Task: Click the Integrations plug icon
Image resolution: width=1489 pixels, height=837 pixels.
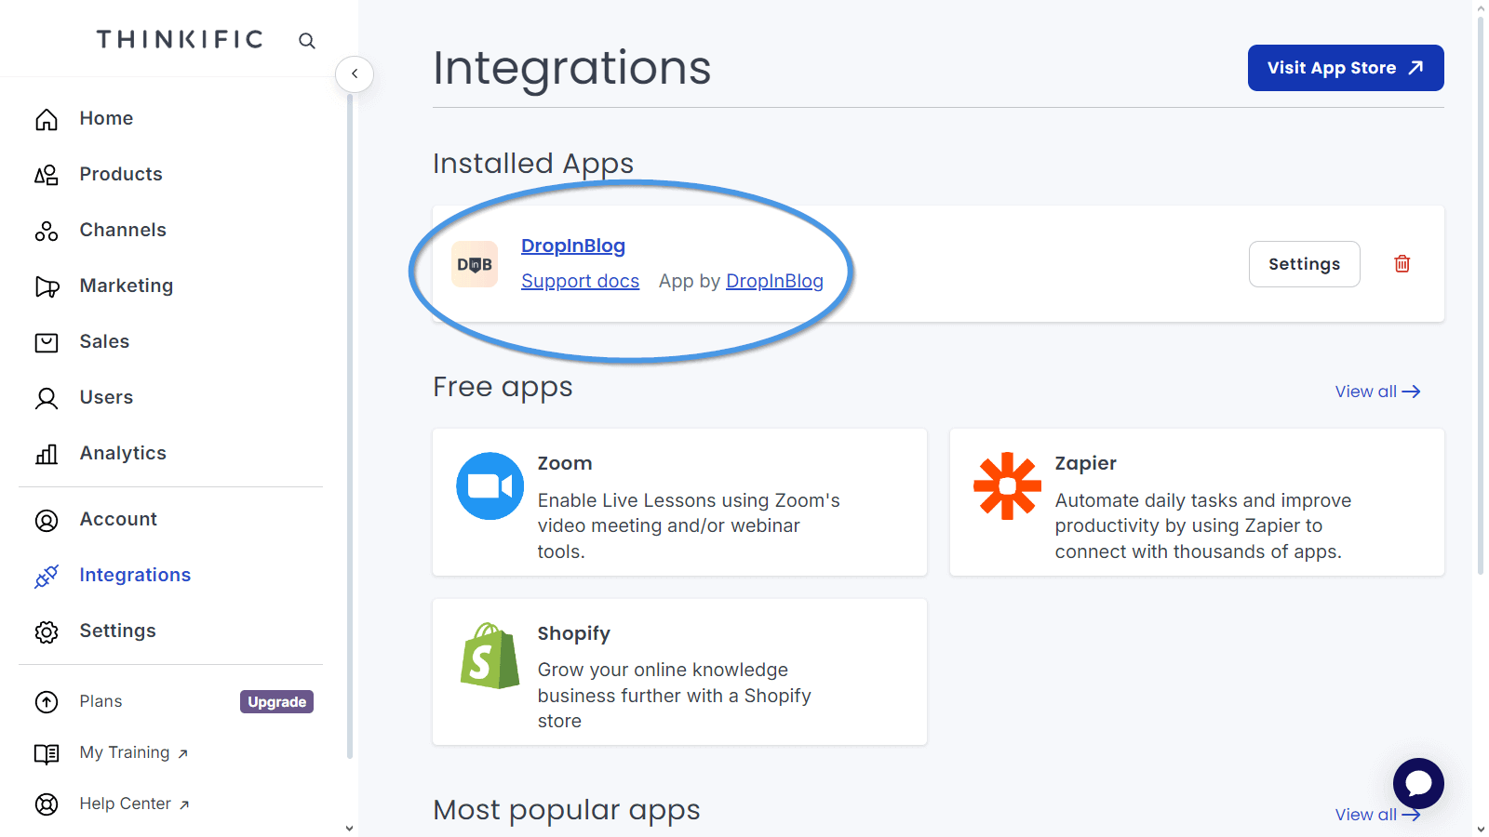Action: pos(47,576)
